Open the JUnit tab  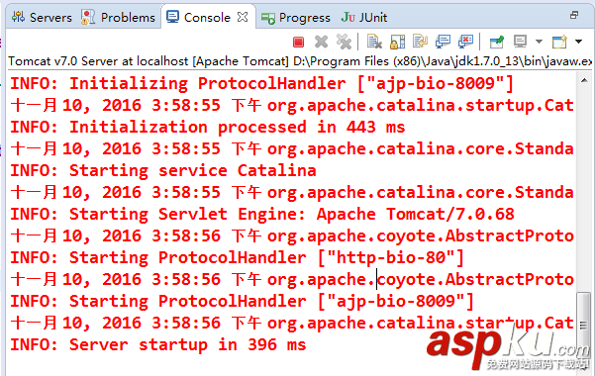(x=364, y=17)
